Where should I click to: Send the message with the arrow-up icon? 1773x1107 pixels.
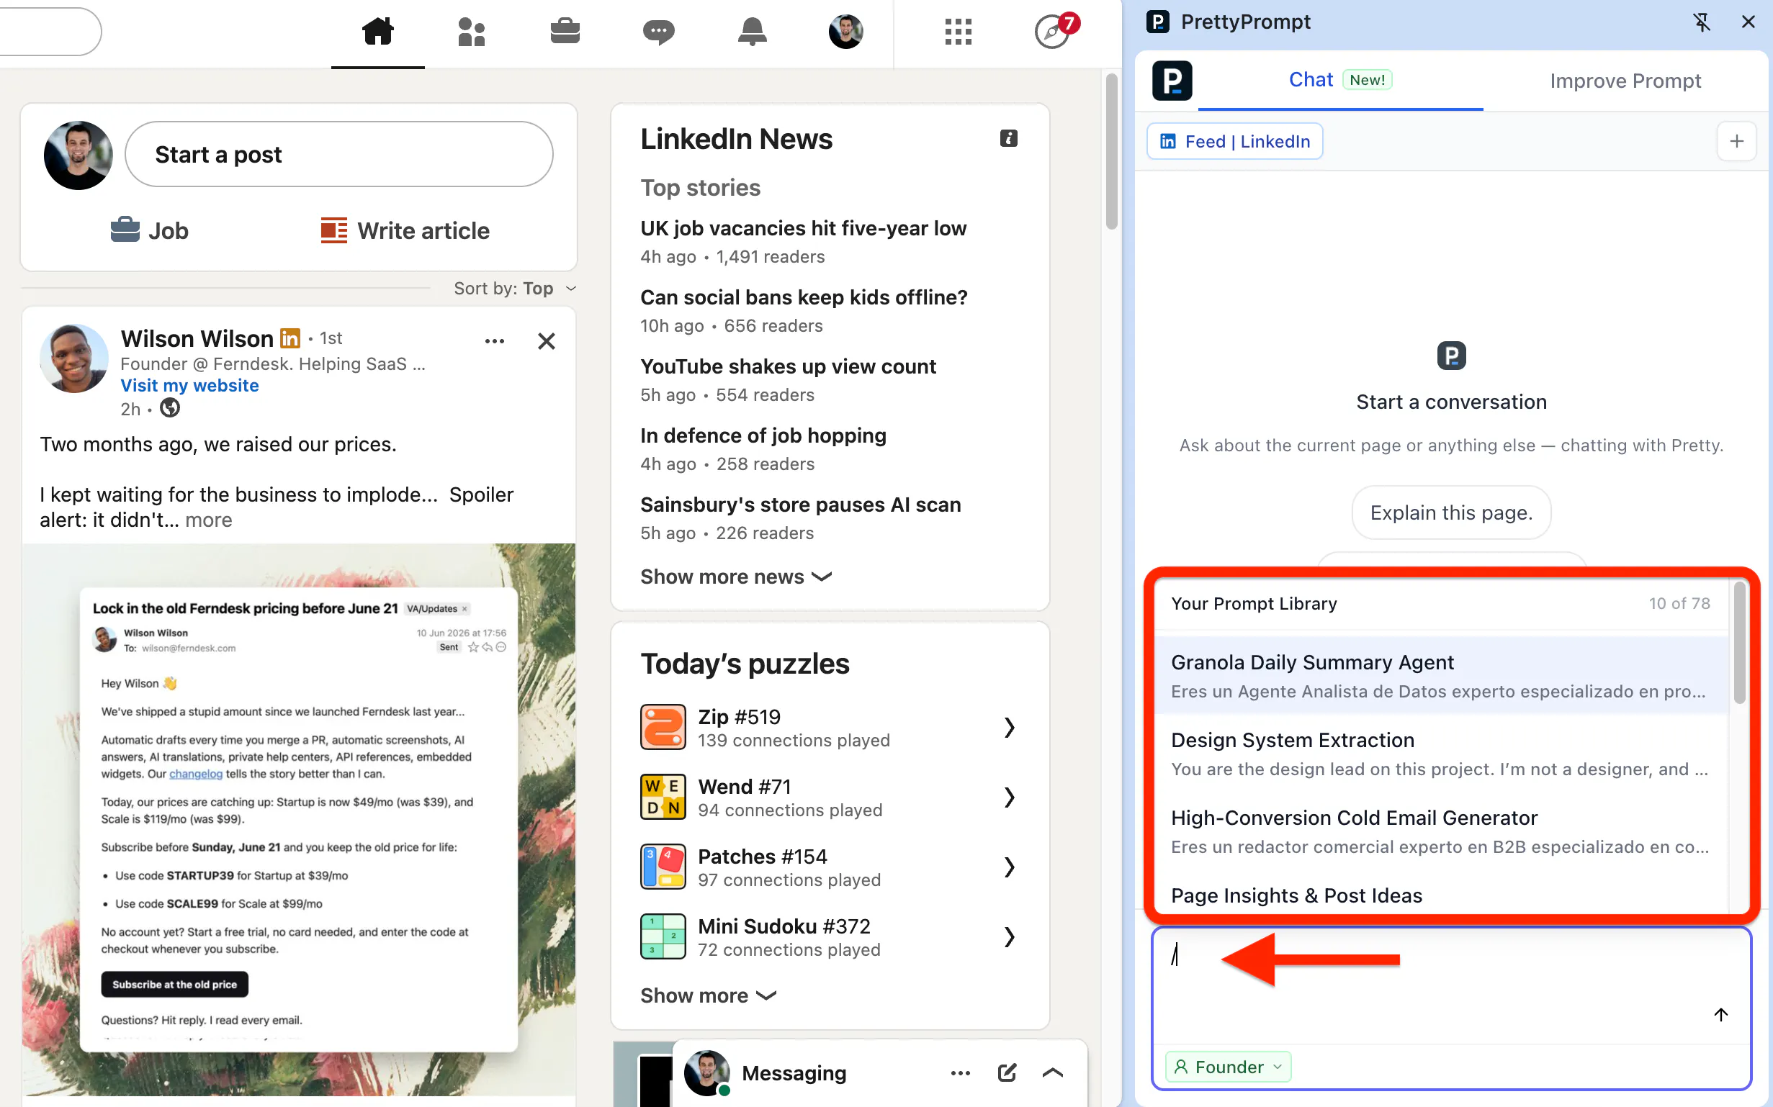click(x=1721, y=1014)
